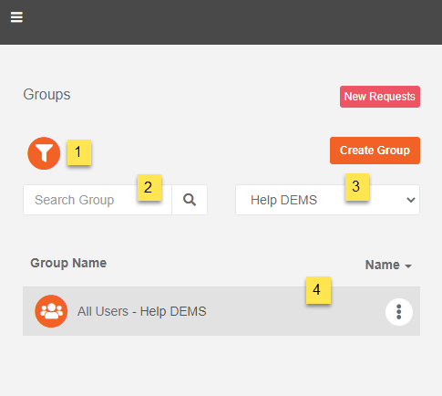This screenshot has width=442, height=396.
Task: Click the yellow number 3 callout
Action: [357, 187]
